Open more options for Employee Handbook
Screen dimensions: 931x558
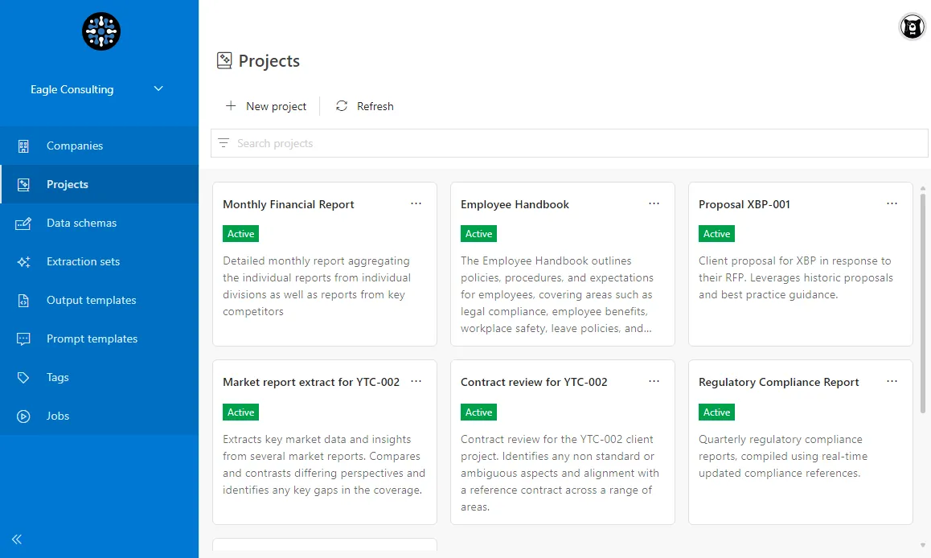(654, 203)
